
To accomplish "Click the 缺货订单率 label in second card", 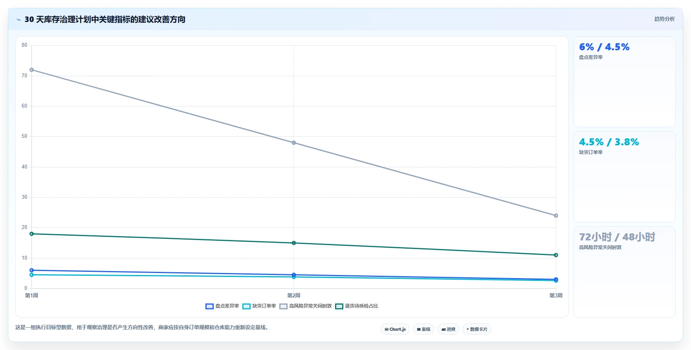I will (x=591, y=152).
